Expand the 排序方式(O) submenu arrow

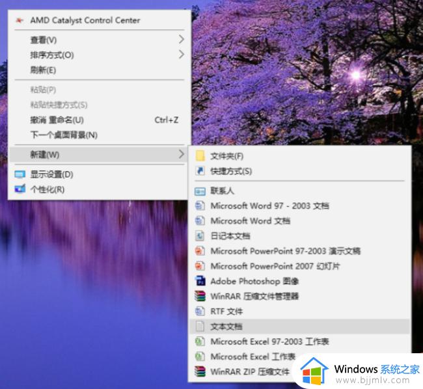pos(182,55)
